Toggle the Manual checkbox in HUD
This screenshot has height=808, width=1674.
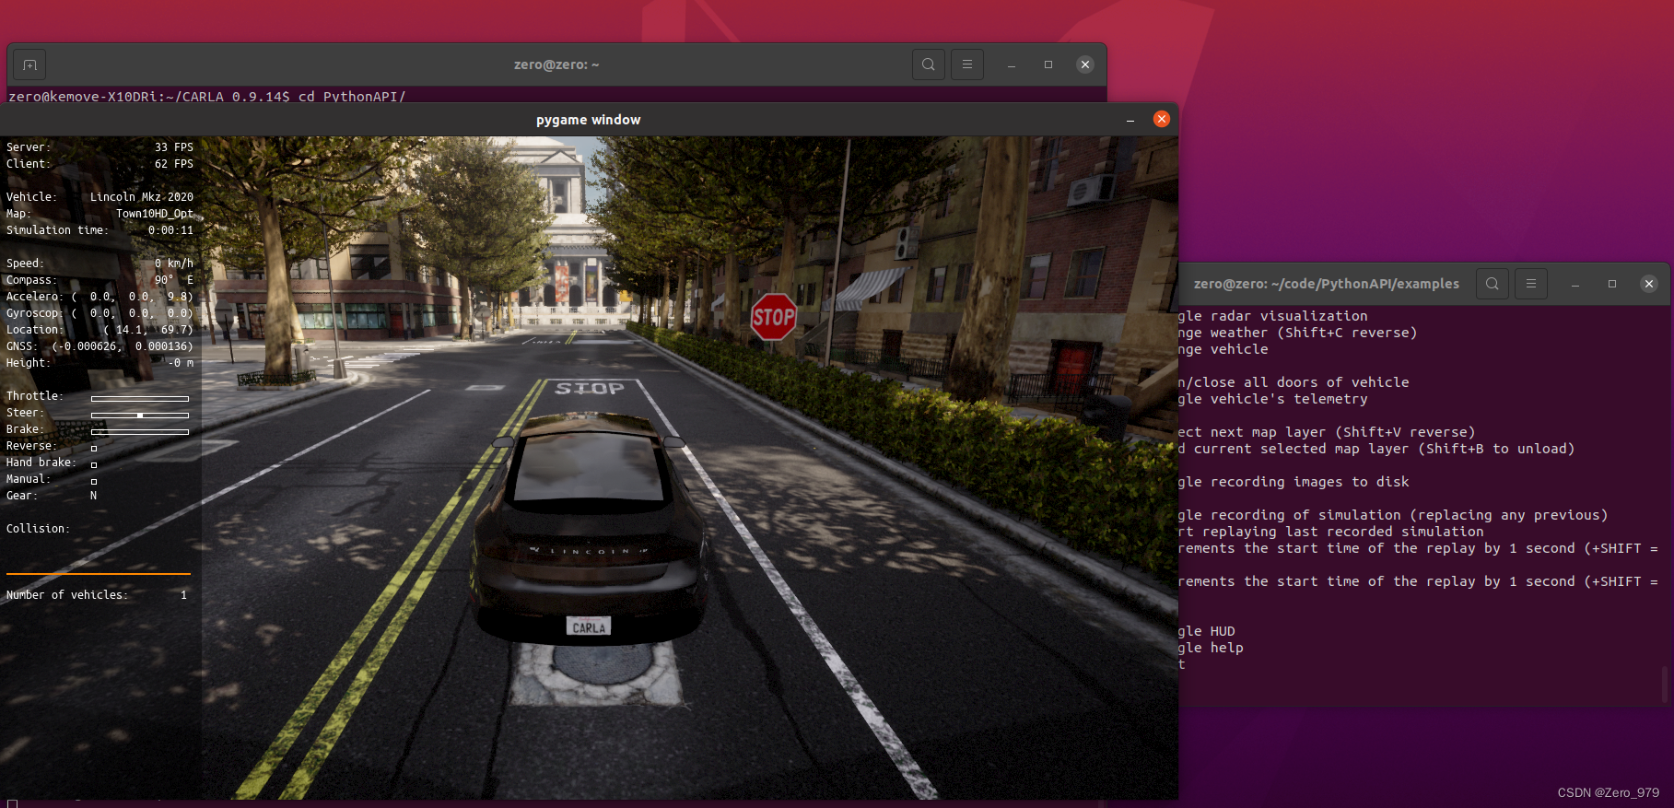(x=94, y=481)
